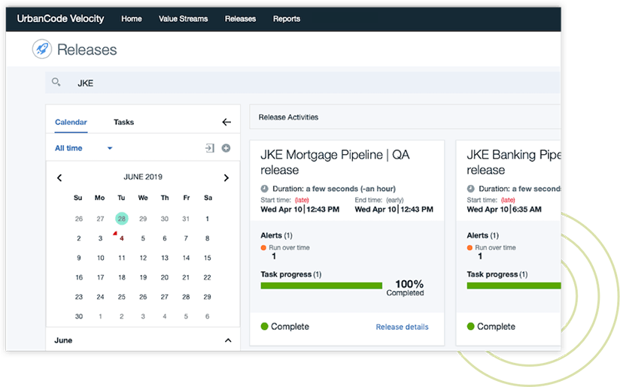620x387 pixels.
Task: Select June 8 in calendar
Action: click(207, 238)
